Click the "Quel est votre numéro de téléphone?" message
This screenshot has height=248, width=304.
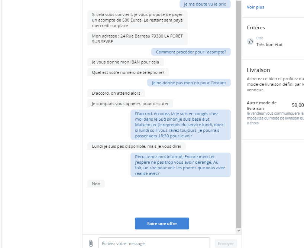(130, 72)
